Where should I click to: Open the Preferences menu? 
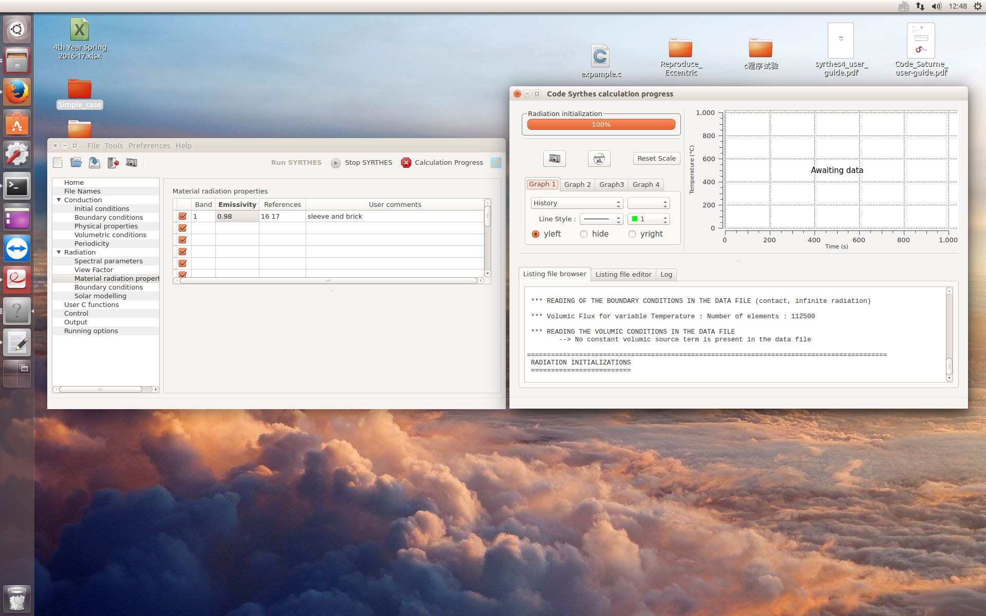click(x=149, y=146)
